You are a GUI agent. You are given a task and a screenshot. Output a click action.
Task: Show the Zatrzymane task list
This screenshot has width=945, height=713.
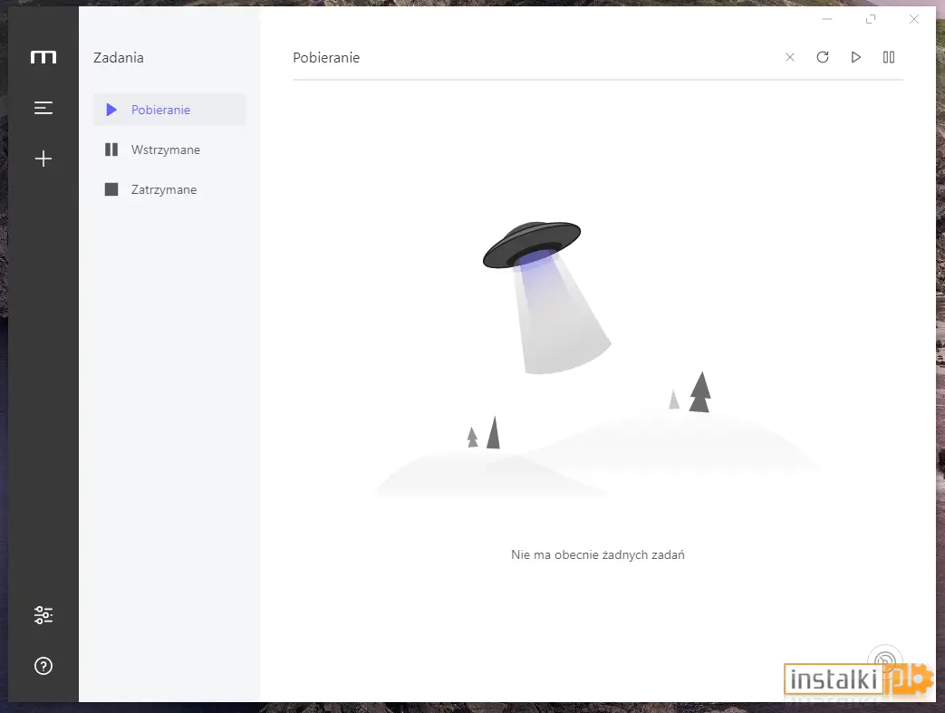point(169,189)
